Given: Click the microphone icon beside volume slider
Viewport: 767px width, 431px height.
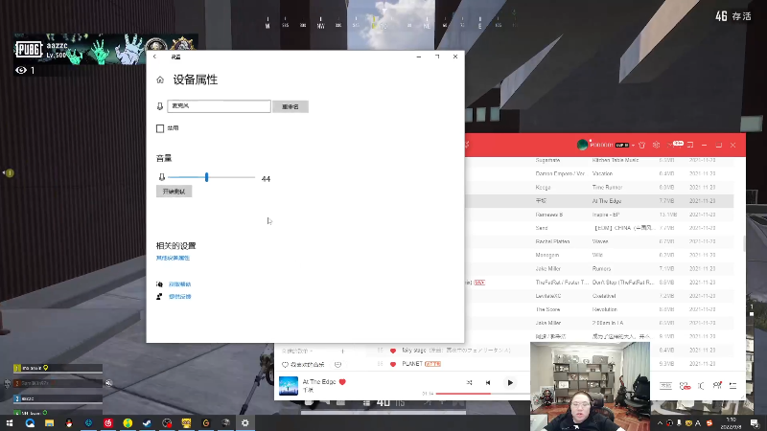Looking at the screenshot, I should [x=161, y=177].
